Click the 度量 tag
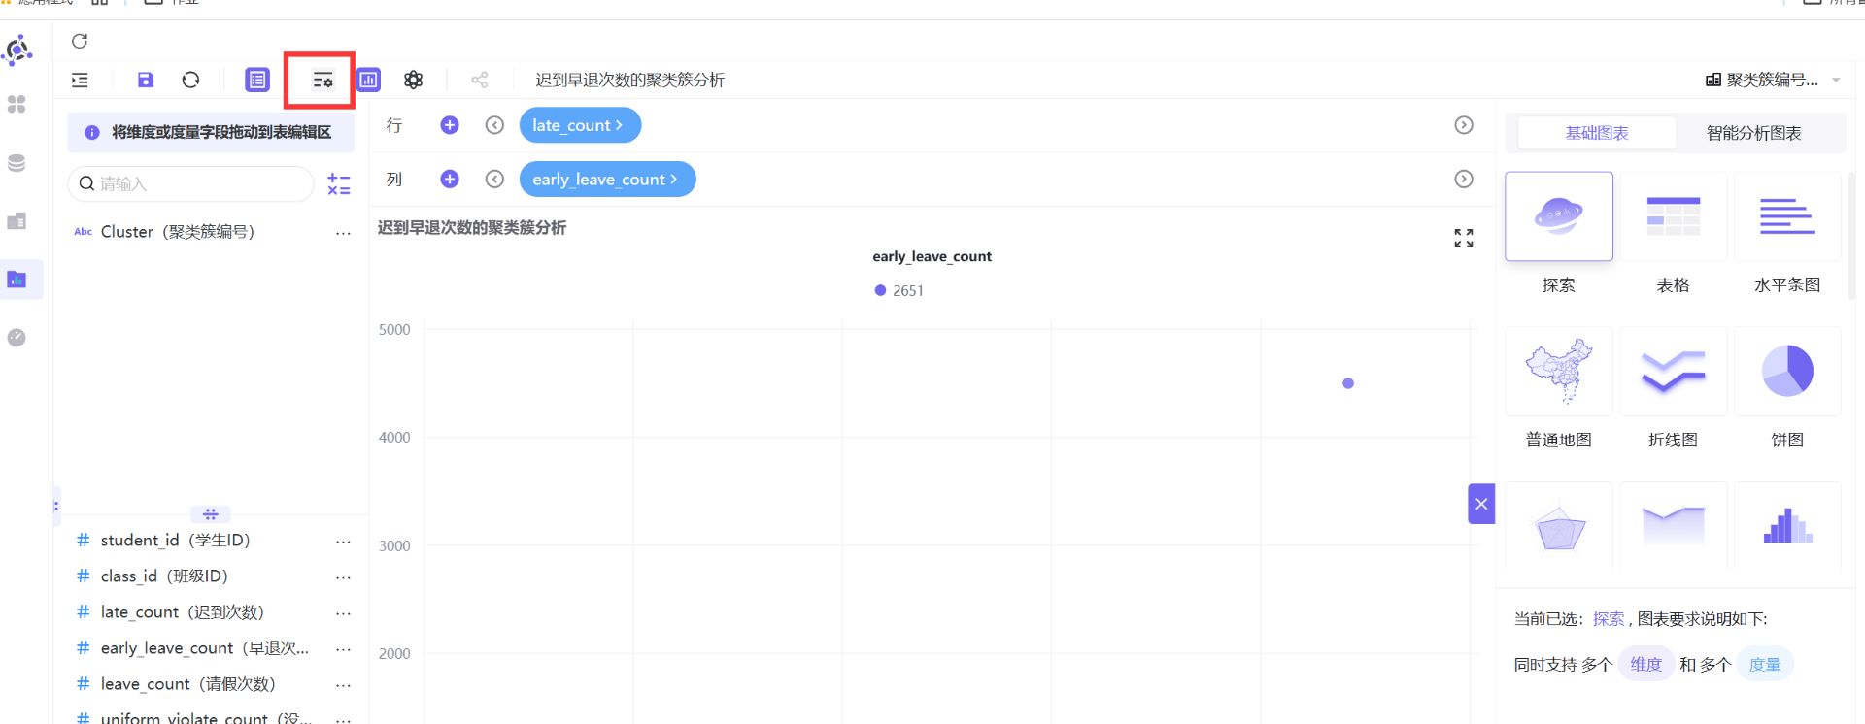The width and height of the screenshot is (1865, 724). pos(1764,664)
